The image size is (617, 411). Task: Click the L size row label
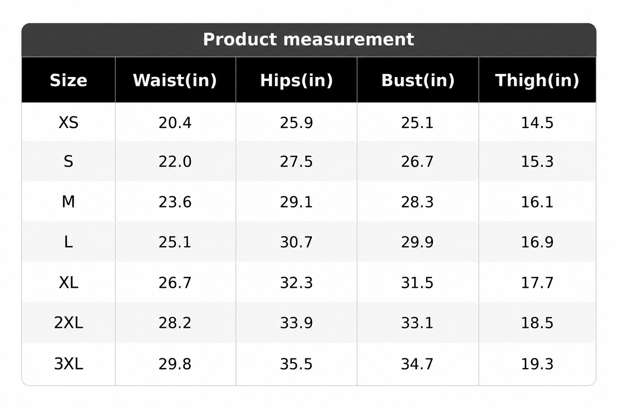point(69,242)
